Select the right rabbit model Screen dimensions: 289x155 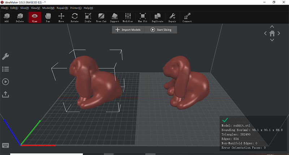[x=186, y=83]
